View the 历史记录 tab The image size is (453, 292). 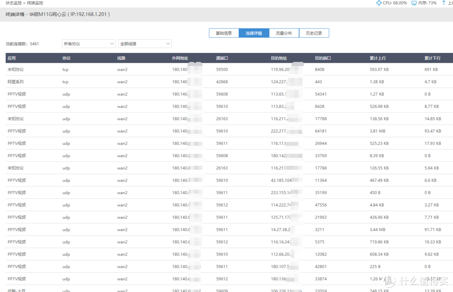(314, 33)
